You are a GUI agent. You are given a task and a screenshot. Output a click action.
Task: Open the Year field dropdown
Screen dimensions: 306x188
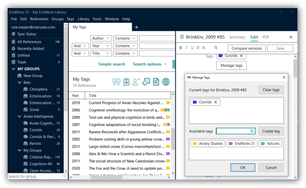point(101,46)
